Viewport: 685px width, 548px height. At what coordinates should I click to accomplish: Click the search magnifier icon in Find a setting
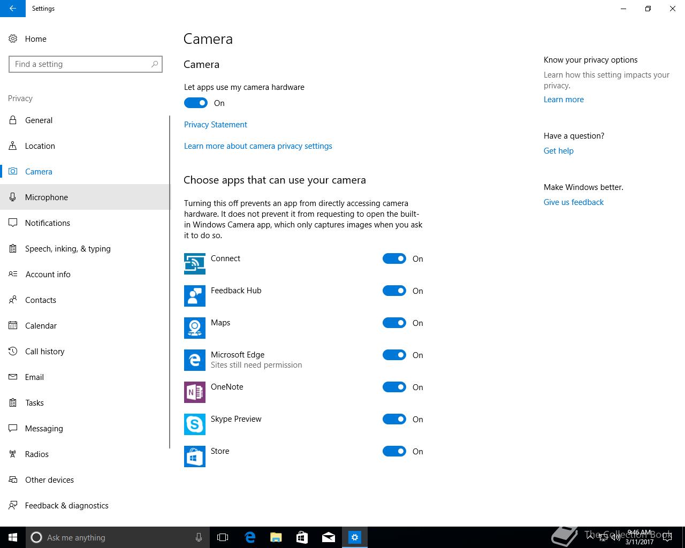tap(155, 64)
